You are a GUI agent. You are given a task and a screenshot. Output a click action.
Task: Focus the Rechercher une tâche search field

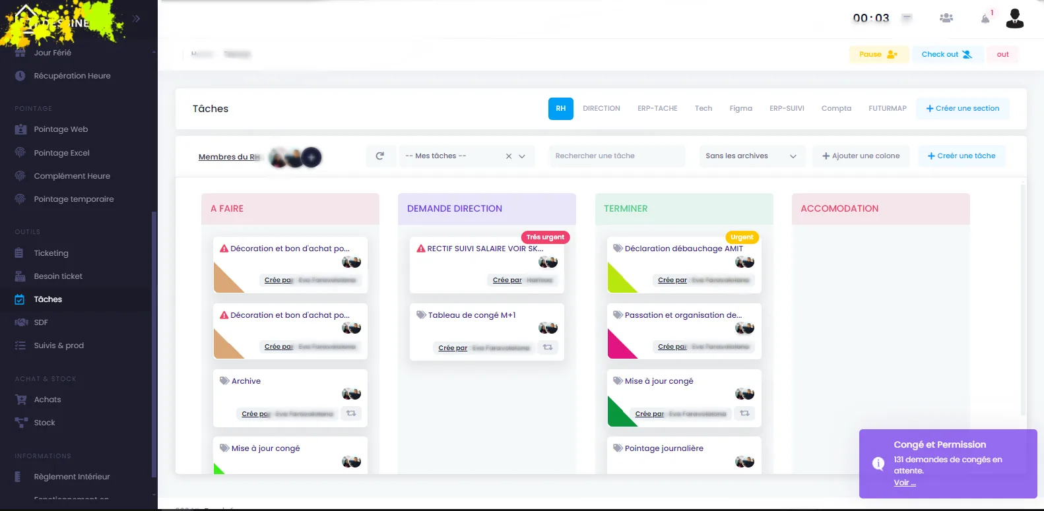coord(617,156)
